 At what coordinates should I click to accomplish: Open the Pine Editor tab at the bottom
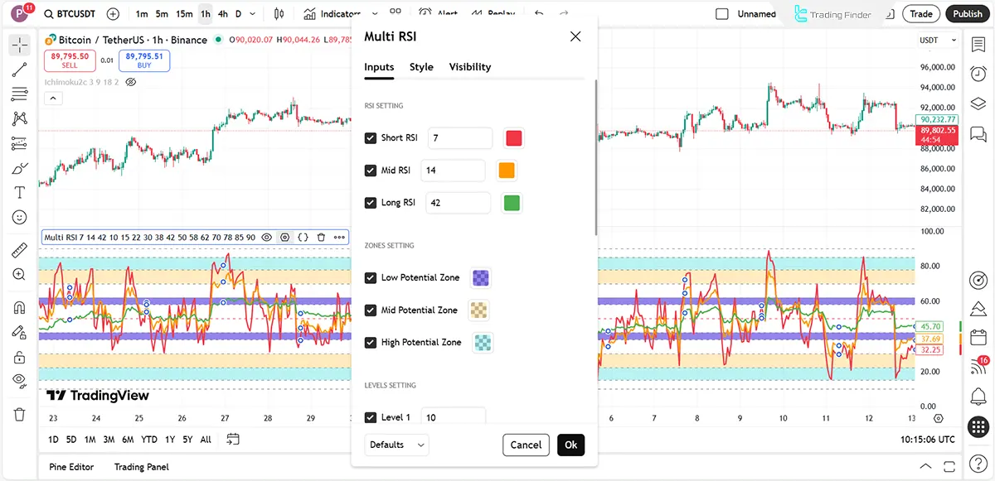pos(71,466)
